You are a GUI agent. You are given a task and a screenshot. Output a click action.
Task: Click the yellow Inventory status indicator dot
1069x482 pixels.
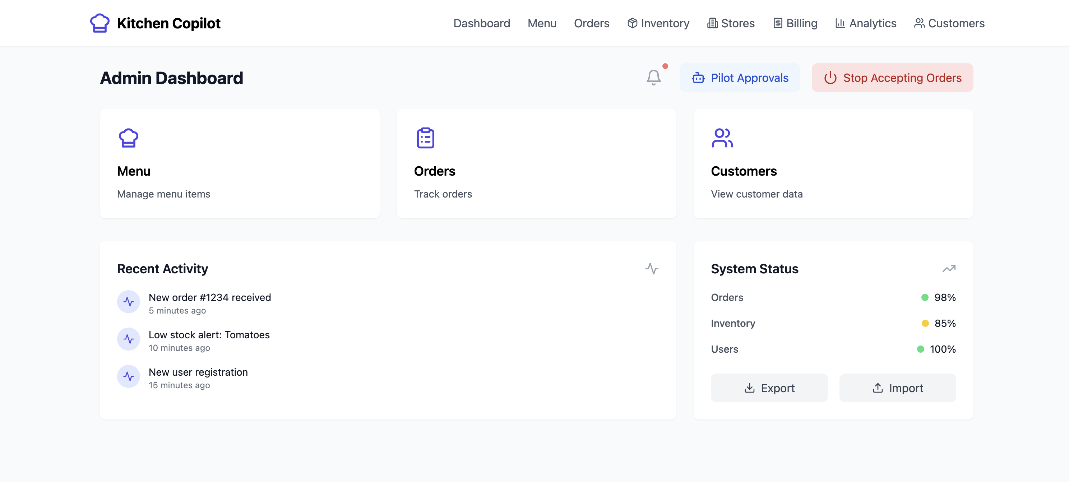(x=925, y=323)
